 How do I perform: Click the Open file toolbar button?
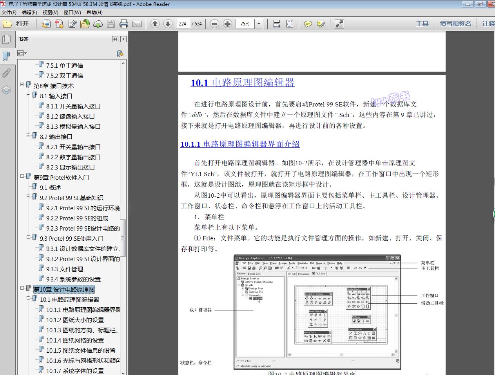point(16,24)
